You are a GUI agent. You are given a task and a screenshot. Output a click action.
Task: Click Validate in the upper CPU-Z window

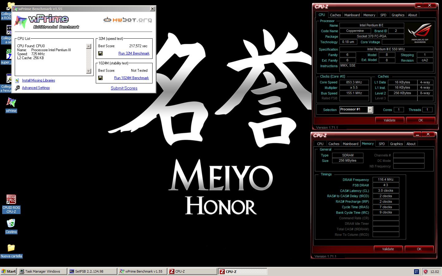pyautogui.click(x=390, y=120)
